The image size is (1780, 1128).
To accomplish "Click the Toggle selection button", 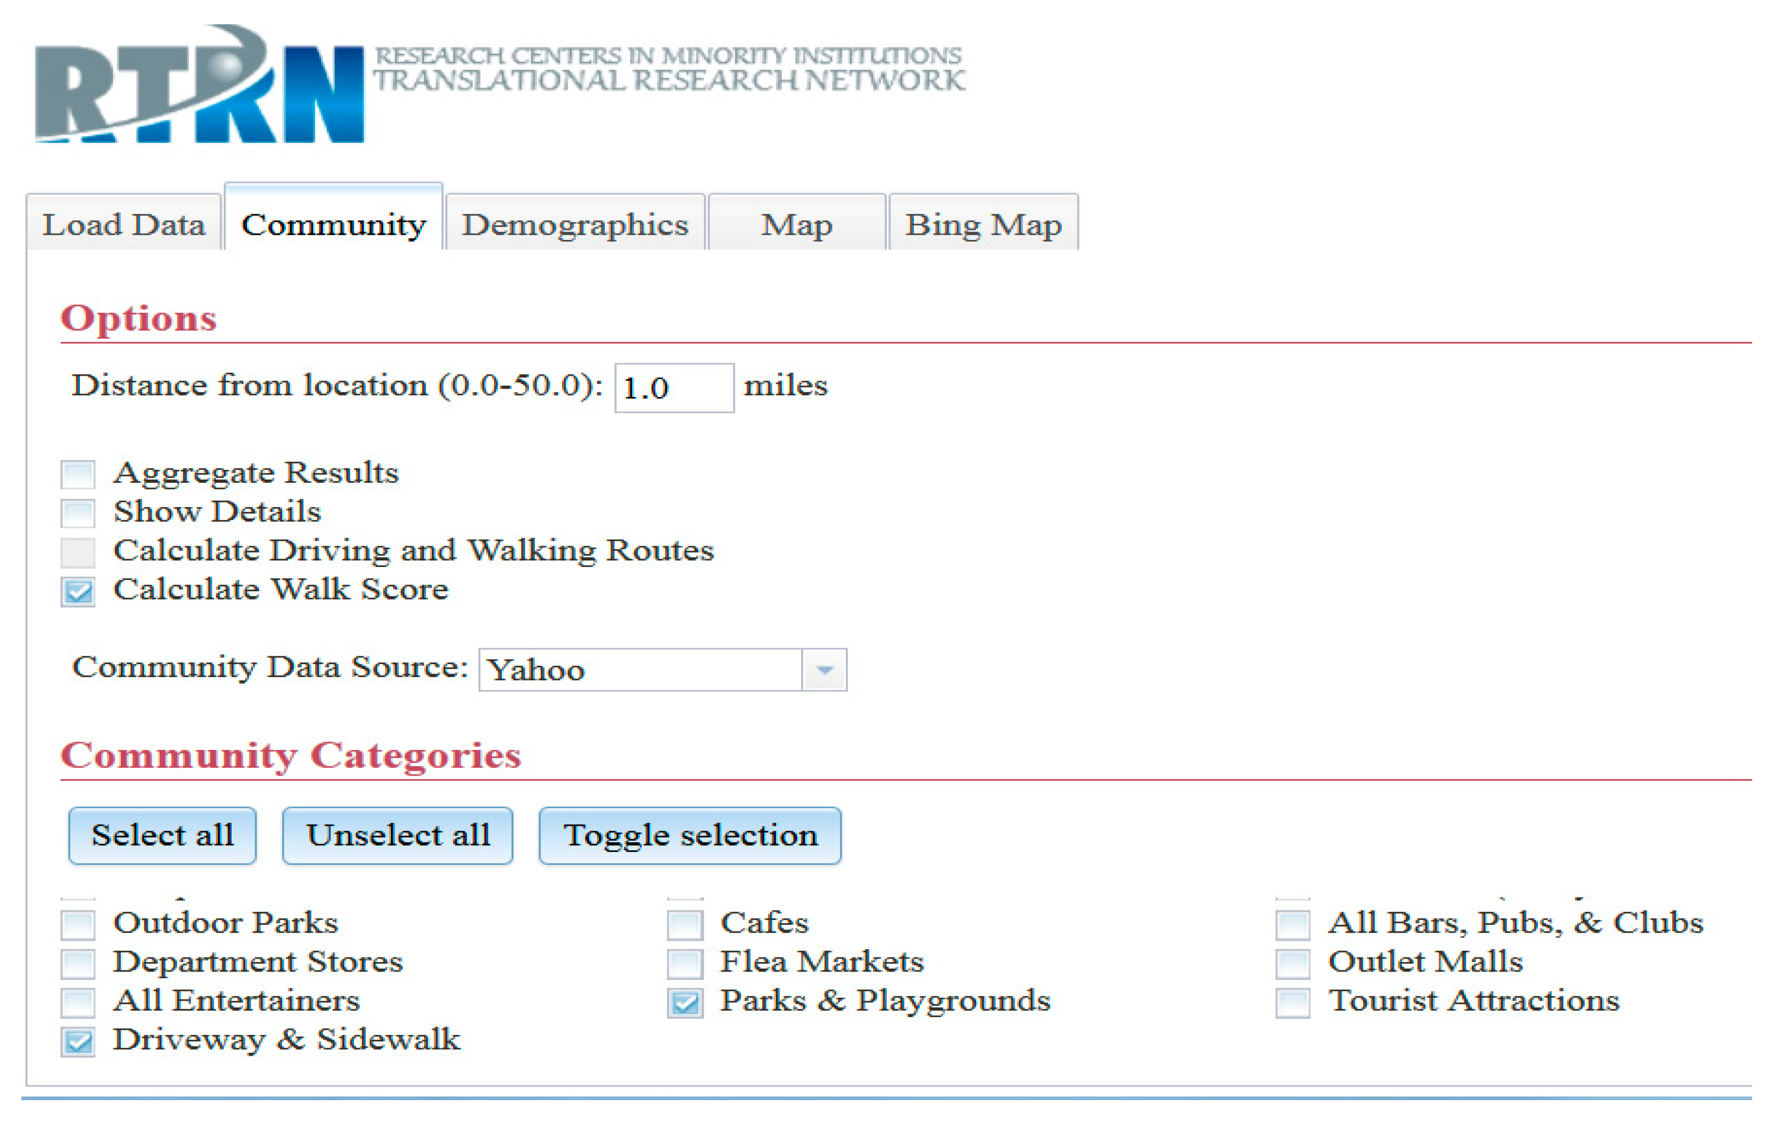I will tap(689, 835).
